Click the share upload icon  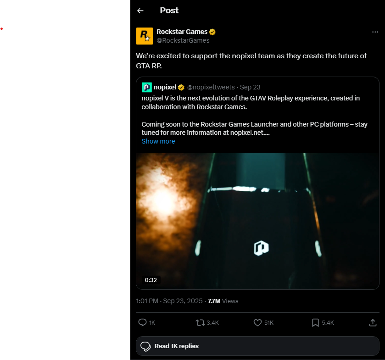pos(373,323)
